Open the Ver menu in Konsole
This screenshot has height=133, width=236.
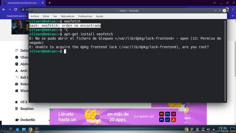[x=55, y=16]
